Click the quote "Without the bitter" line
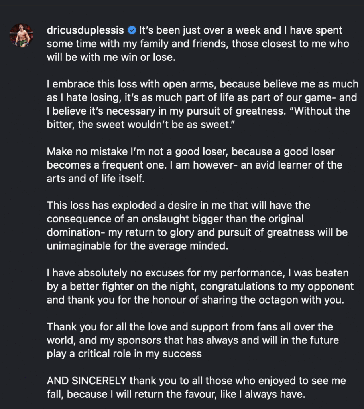 pyautogui.click(x=199, y=118)
